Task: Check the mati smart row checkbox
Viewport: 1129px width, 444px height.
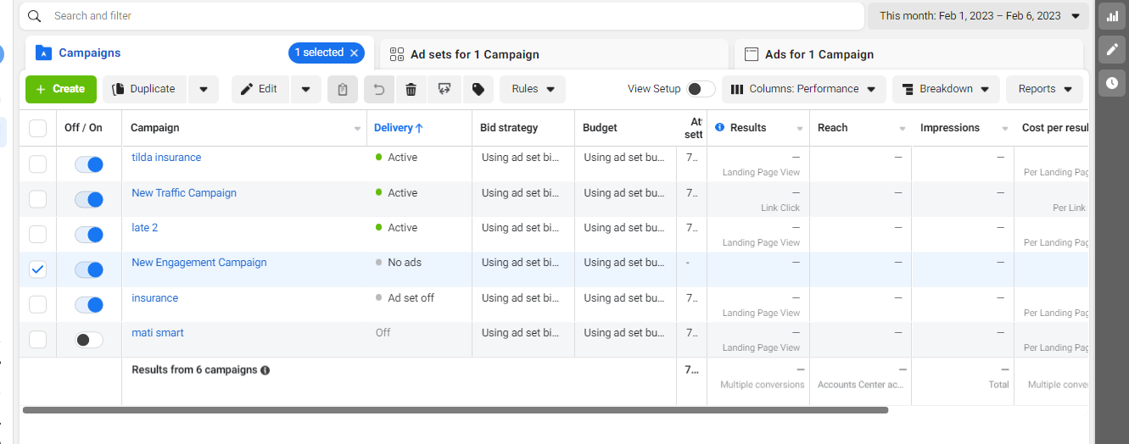Action: pos(38,340)
